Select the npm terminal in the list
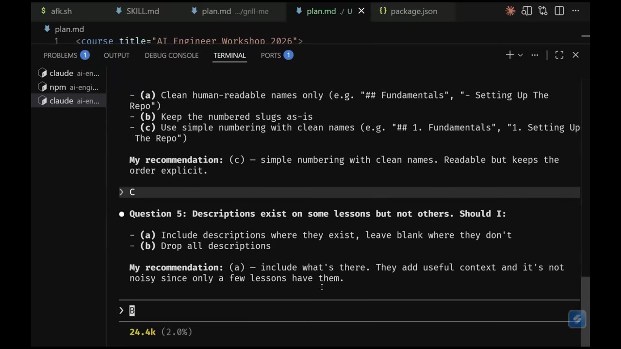 pyautogui.click(x=68, y=87)
